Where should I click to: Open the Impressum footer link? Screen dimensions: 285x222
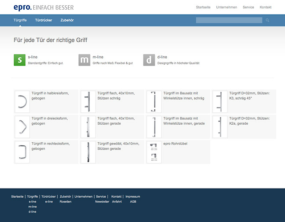(x=133, y=196)
